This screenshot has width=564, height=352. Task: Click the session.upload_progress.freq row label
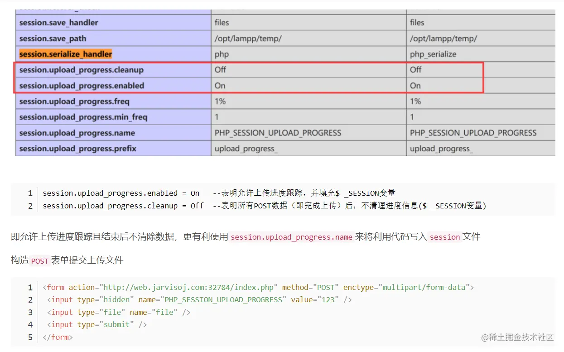coord(74,101)
